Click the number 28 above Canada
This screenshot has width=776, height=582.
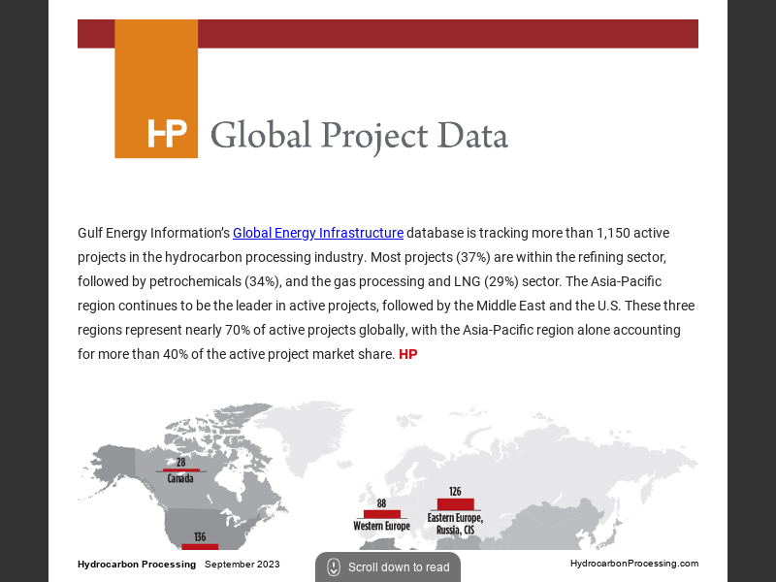(180, 463)
